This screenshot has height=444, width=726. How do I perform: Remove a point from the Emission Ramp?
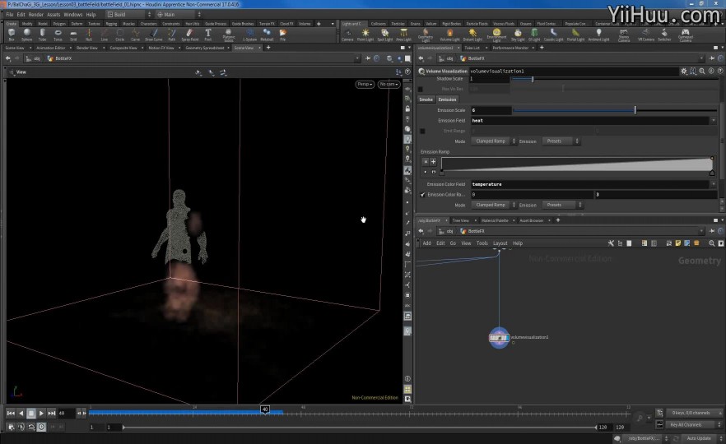(426, 161)
